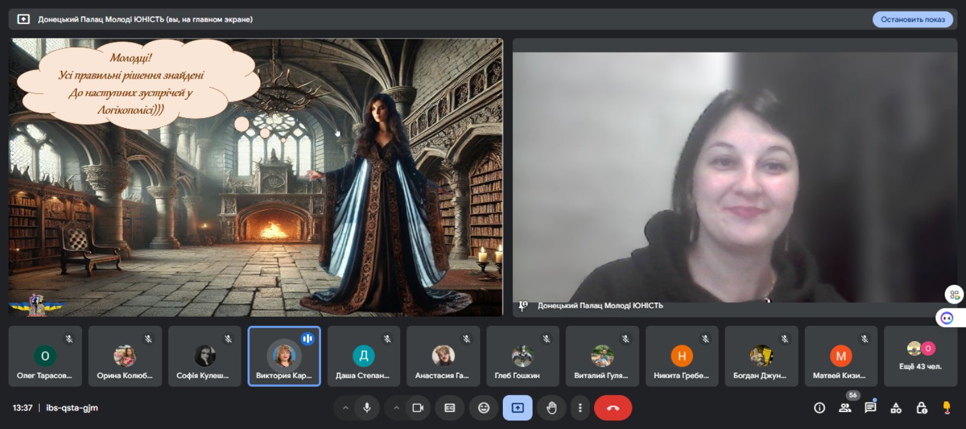The image size is (966, 429).
Task: Open host controls lock icon
Action: 922,408
